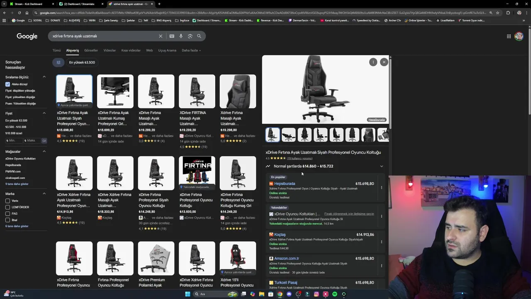Close the product detail panel

tap(384, 62)
